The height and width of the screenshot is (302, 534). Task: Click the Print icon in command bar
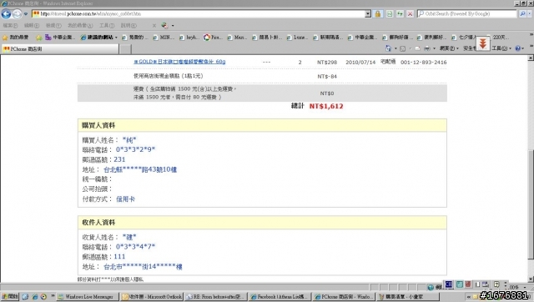tap(426, 48)
